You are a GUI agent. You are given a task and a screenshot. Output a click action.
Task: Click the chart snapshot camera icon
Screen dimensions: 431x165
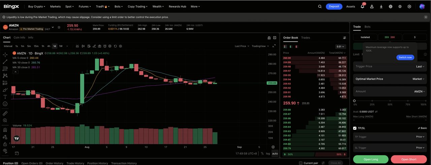(100, 46)
